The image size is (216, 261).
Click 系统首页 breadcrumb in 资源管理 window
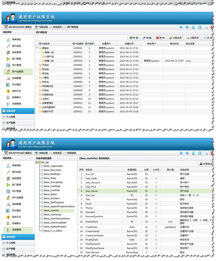coord(58,153)
